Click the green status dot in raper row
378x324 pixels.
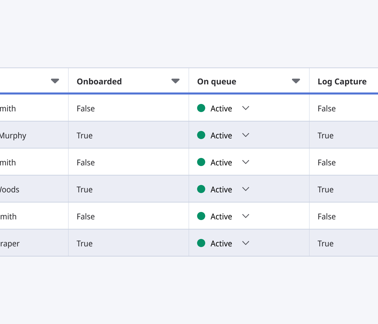[x=201, y=243]
